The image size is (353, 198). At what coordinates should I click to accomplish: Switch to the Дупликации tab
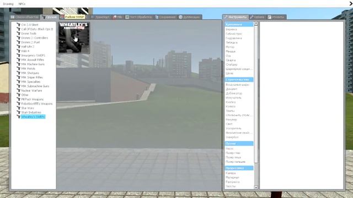click(190, 17)
